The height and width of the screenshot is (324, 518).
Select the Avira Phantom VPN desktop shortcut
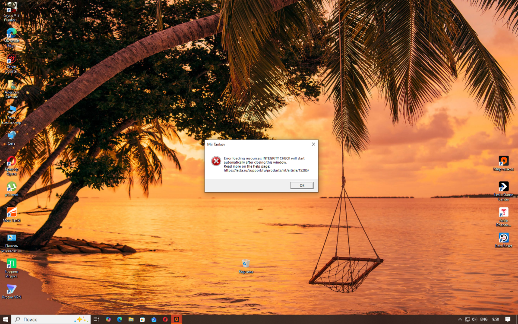point(504,217)
